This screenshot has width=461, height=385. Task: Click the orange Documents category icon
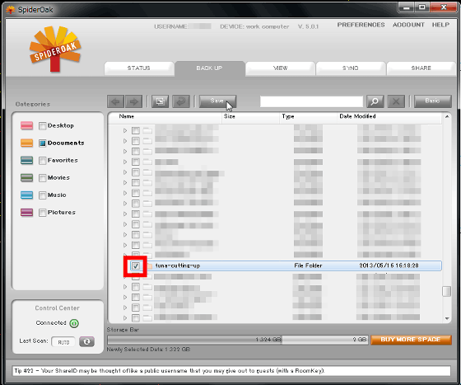(x=26, y=143)
